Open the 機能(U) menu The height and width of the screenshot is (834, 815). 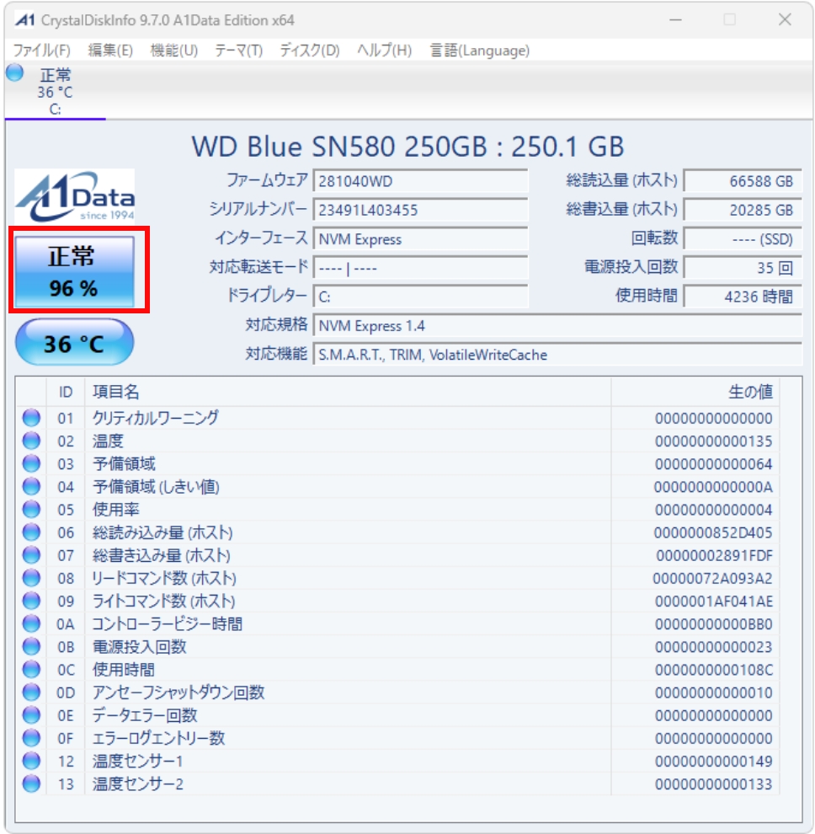pyautogui.click(x=173, y=51)
